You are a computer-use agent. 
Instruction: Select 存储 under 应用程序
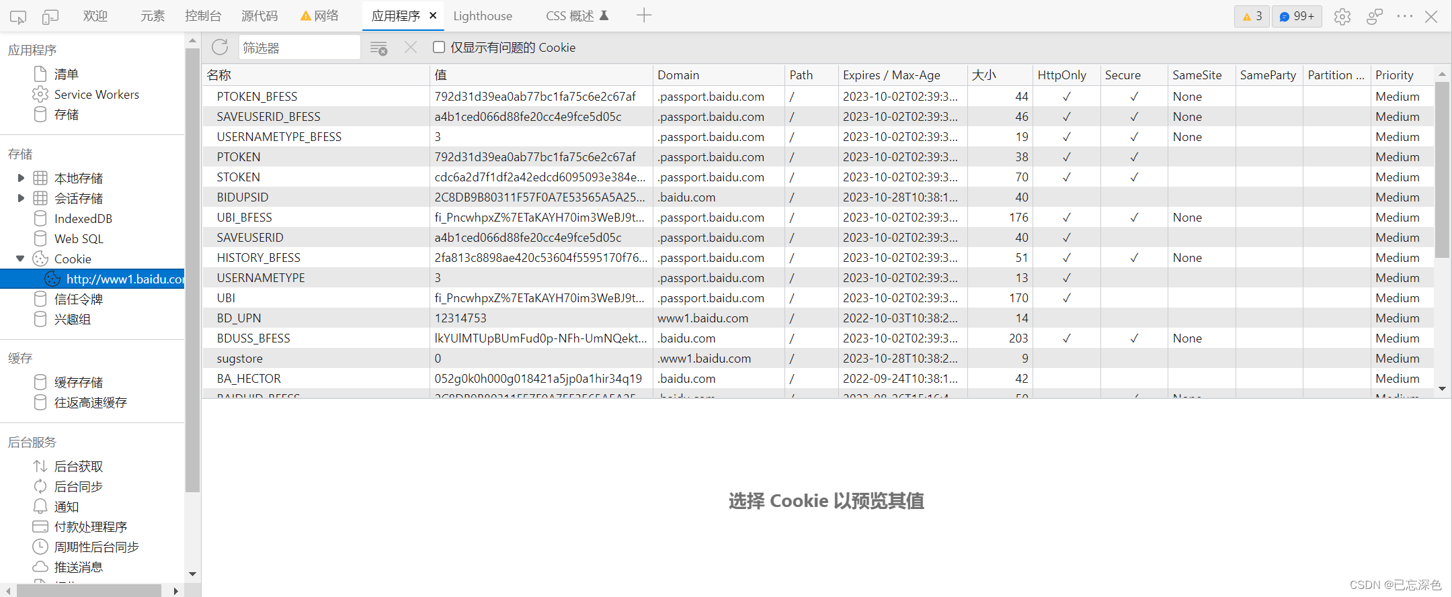coord(67,114)
